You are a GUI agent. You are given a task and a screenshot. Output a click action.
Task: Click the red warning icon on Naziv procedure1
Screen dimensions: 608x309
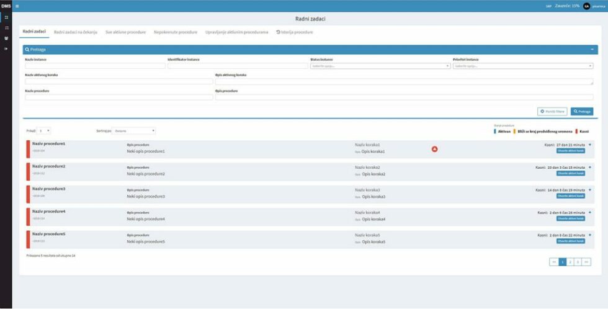tap(435, 150)
